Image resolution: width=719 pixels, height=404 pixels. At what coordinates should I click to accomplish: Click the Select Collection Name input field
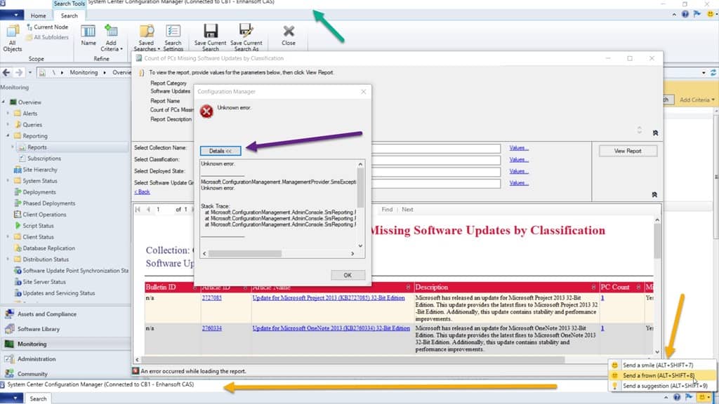tap(435, 148)
